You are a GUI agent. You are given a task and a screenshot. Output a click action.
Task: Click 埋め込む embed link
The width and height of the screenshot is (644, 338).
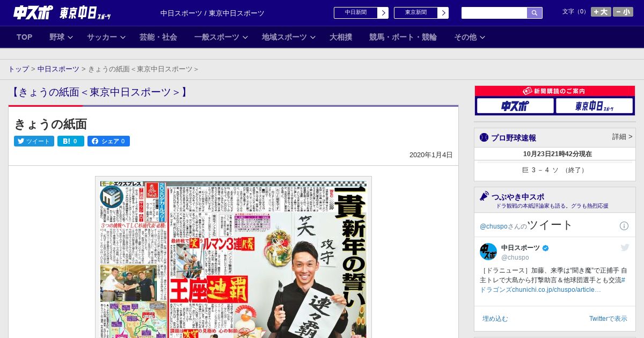[x=495, y=319]
